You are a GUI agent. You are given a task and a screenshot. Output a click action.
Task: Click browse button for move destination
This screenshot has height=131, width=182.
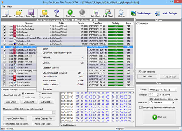[54, 113]
